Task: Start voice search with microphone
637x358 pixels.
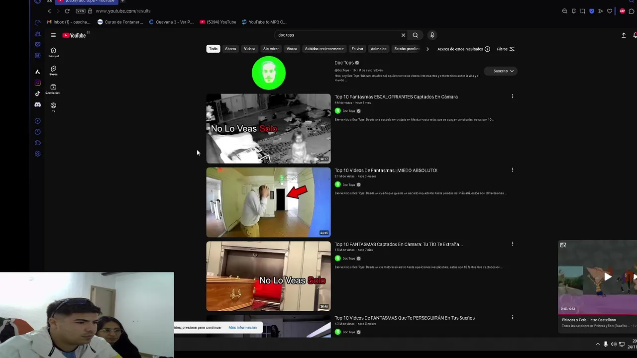Action: [x=432, y=35]
